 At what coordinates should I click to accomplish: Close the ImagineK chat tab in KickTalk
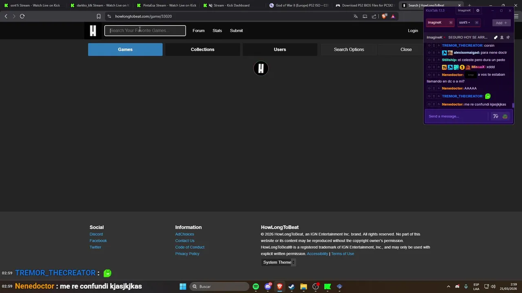point(451,23)
